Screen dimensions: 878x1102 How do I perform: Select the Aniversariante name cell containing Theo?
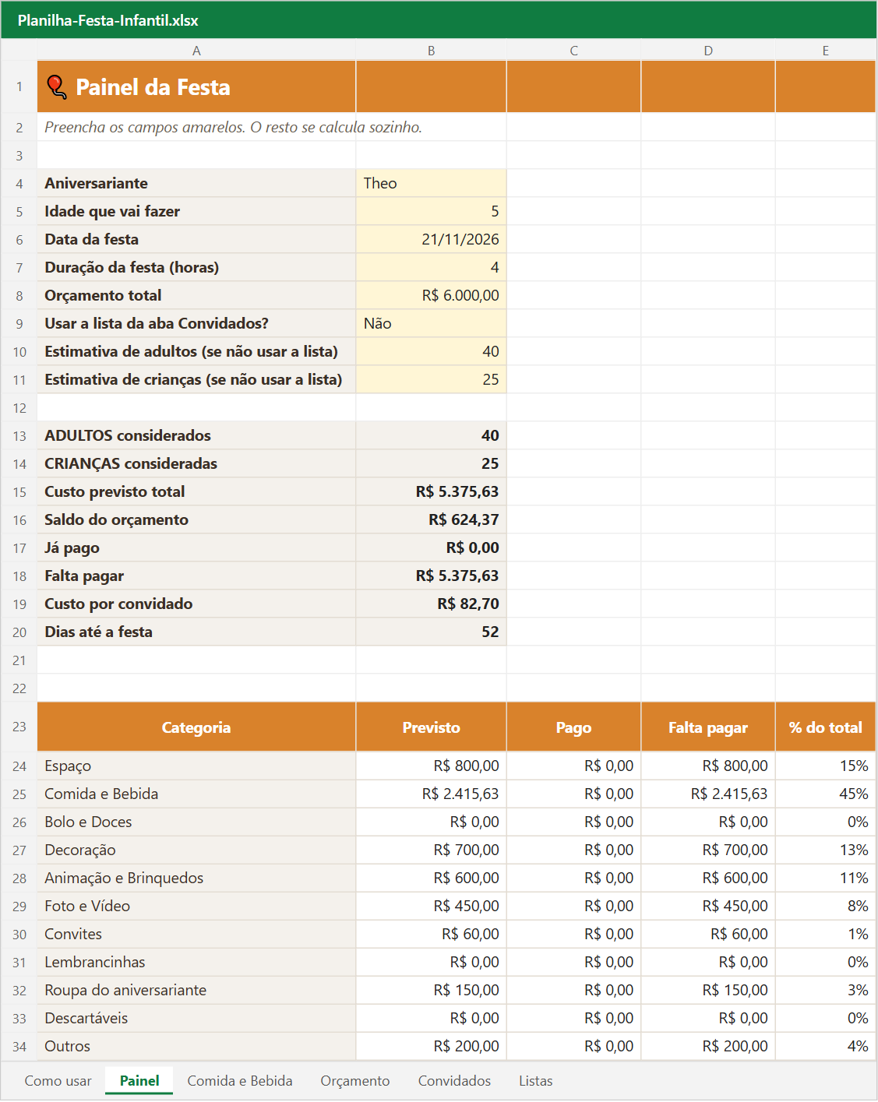[431, 183]
